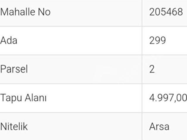
Task: Click the digit '4' starting the Tapu Alanı value
Action: click(152, 98)
